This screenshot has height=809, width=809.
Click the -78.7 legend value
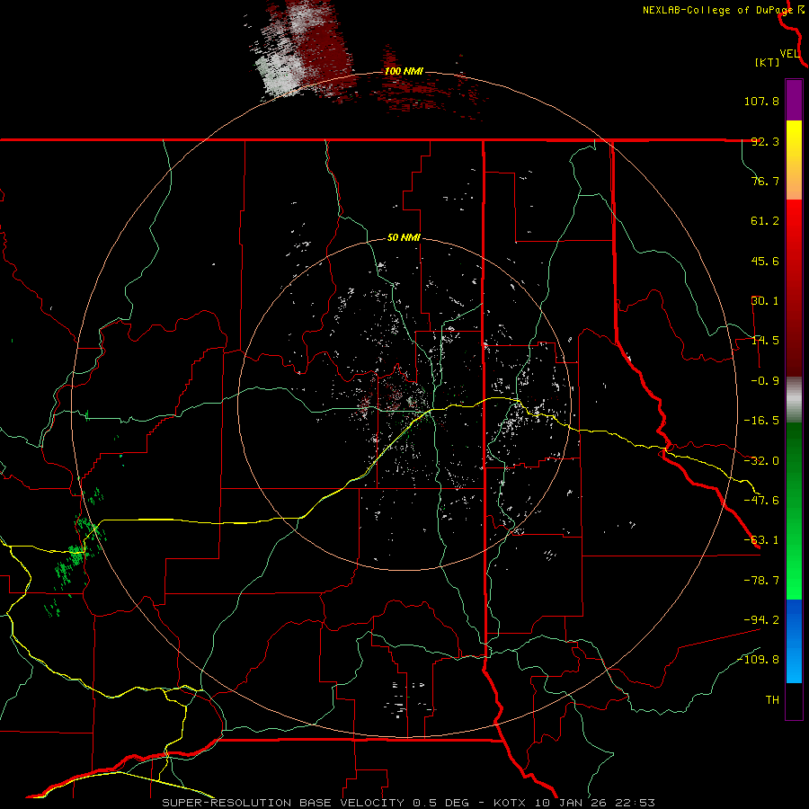(761, 581)
